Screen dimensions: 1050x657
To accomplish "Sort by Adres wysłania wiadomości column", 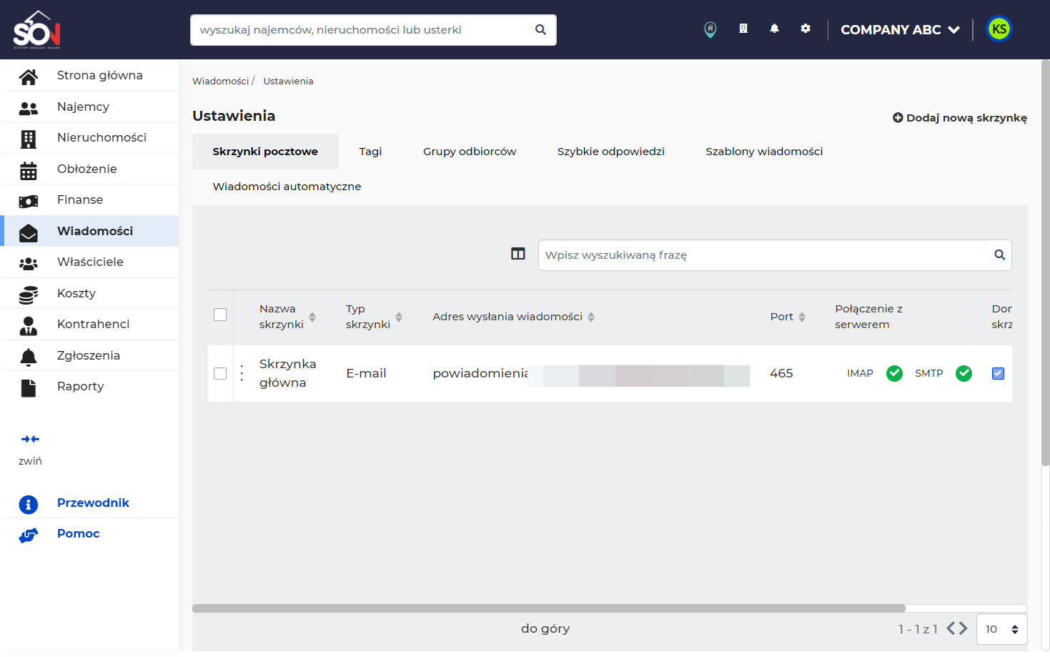I will pyautogui.click(x=591, y=317).
